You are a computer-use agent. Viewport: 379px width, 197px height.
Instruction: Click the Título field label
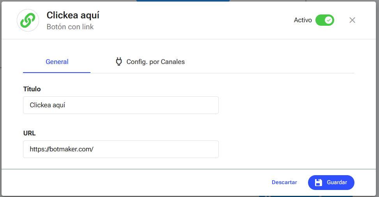(x=32, y=89)
